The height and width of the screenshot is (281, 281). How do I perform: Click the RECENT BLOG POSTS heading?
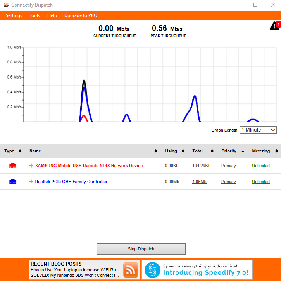coord(56,264)
